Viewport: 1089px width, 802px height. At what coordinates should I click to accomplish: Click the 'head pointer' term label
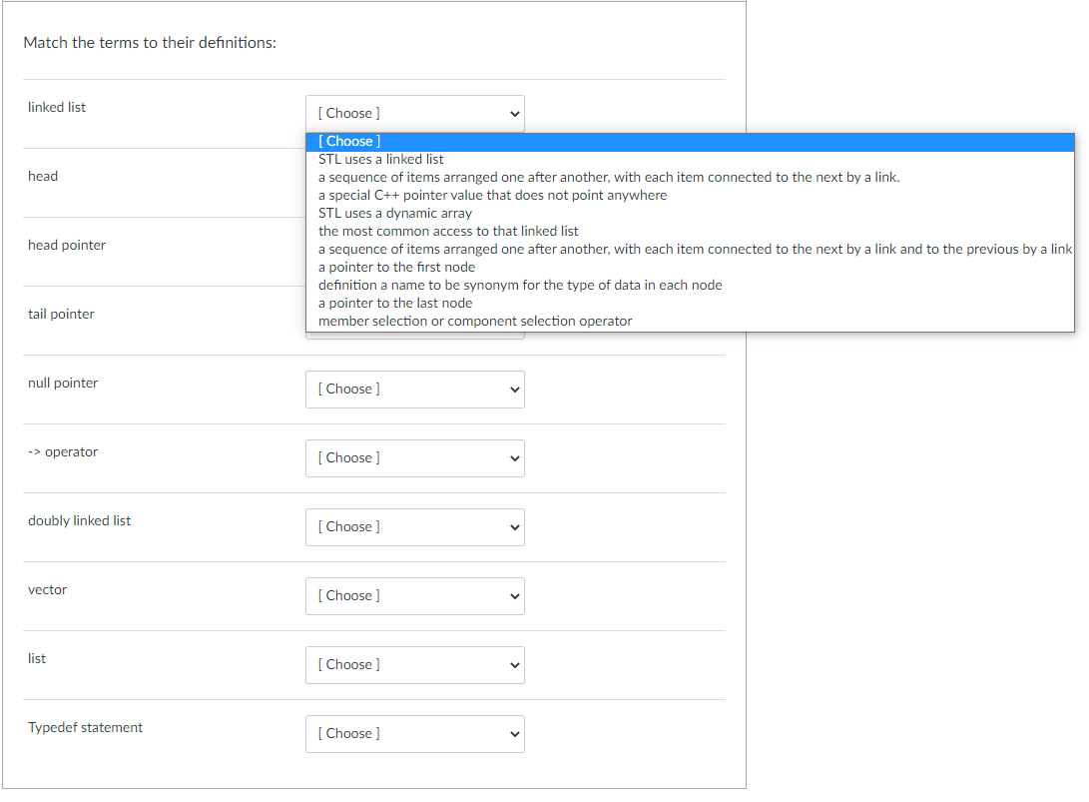(x=67, y=245)
